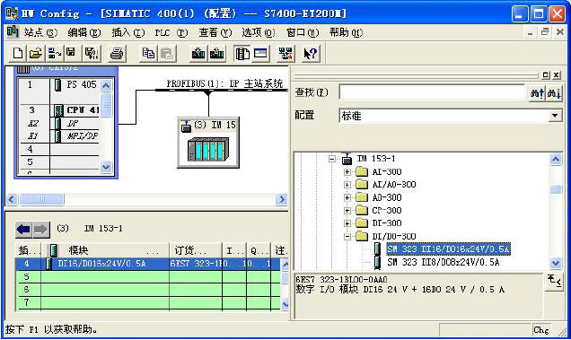Image resolution: width=571 pixels, height=340 pixels.
Task: Click in the 查找 search input field
Action: (432, 92)
